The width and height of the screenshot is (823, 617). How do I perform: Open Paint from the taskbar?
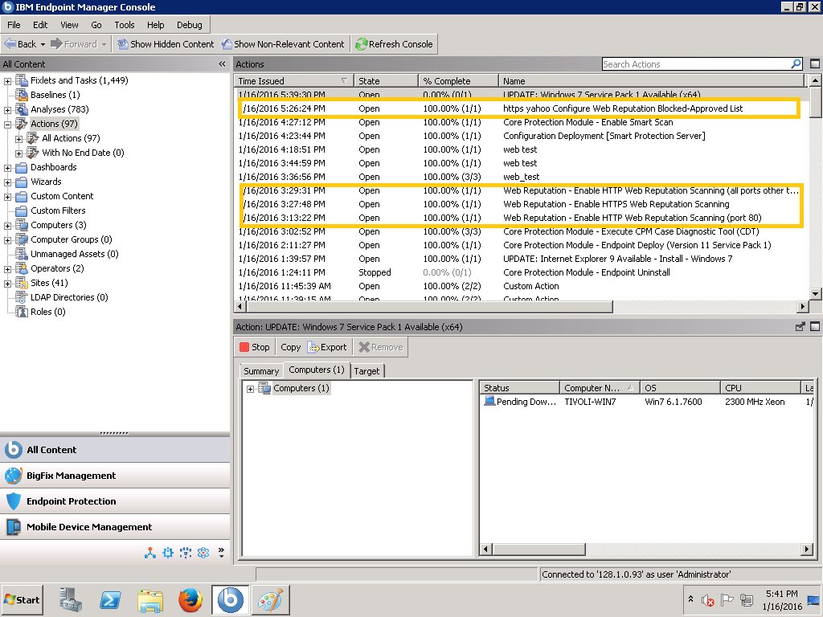pyautogui.click(x=270, y=600)
